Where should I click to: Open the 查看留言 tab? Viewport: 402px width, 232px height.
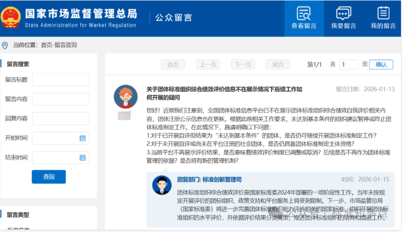tap(304, 18)
